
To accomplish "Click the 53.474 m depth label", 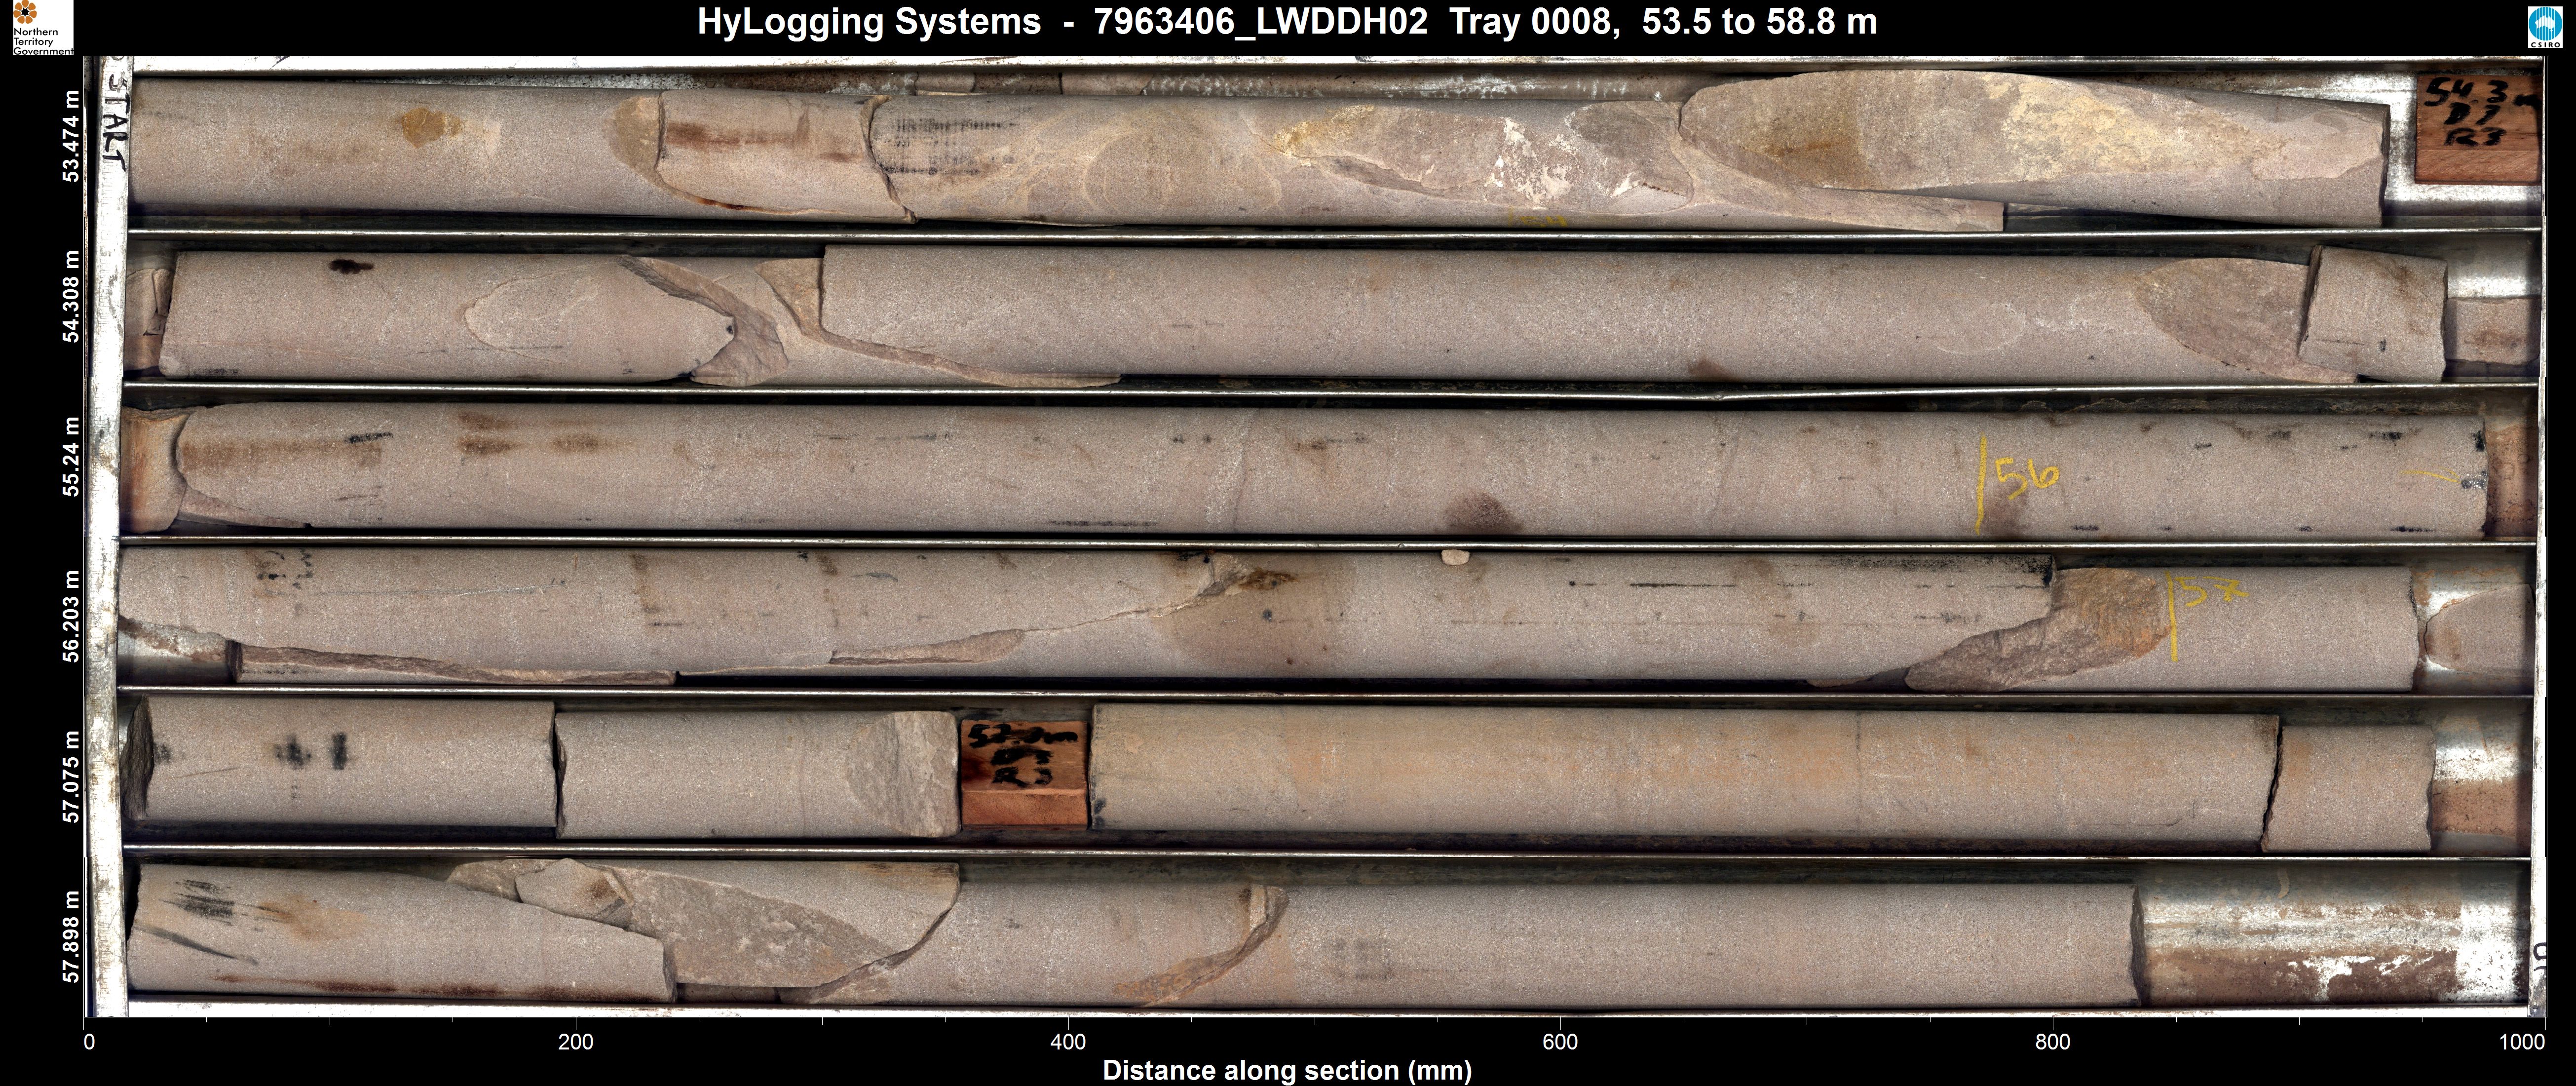I will [71, 136].
